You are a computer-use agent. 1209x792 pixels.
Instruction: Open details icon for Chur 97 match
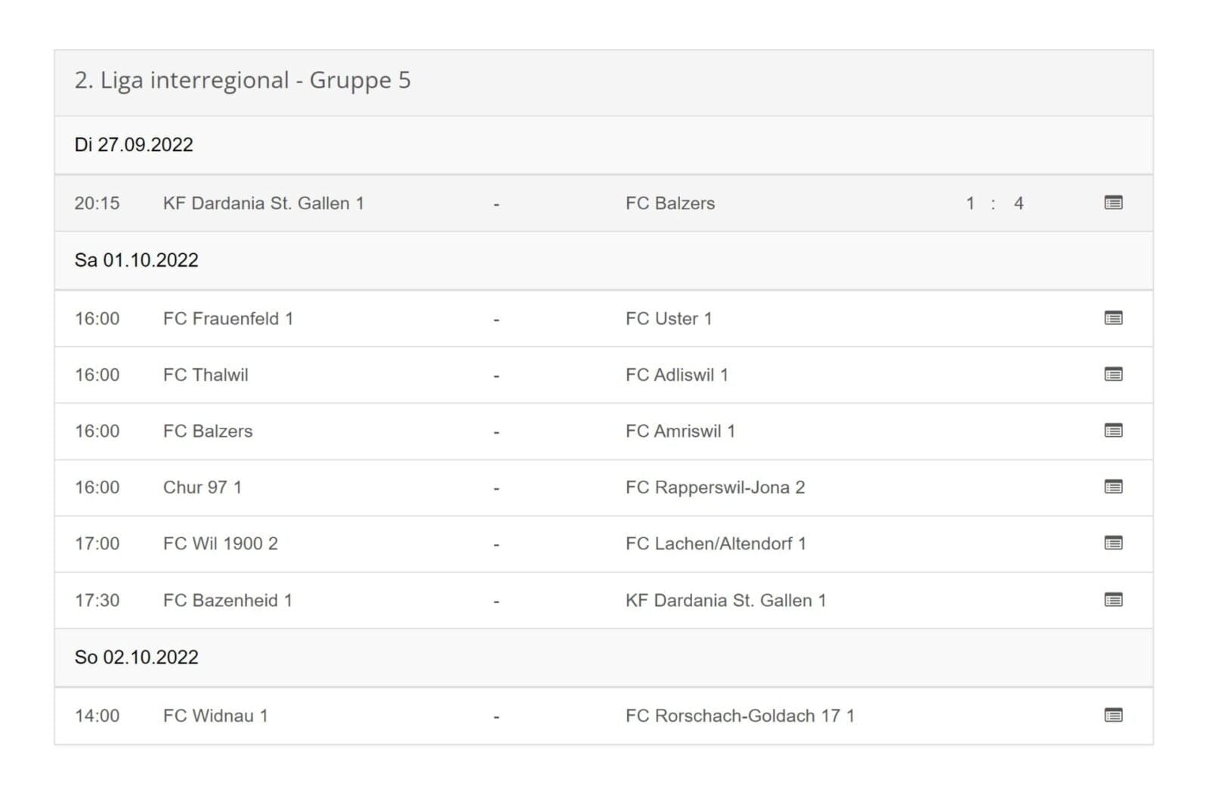[x=1113, y=487]
